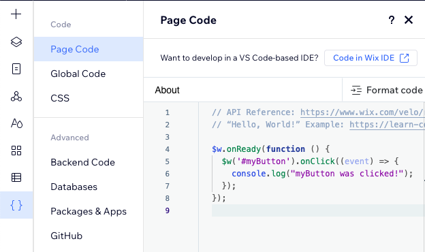
Task: Open the Add Elements plus icon
Action: click(x=16, y=14)
